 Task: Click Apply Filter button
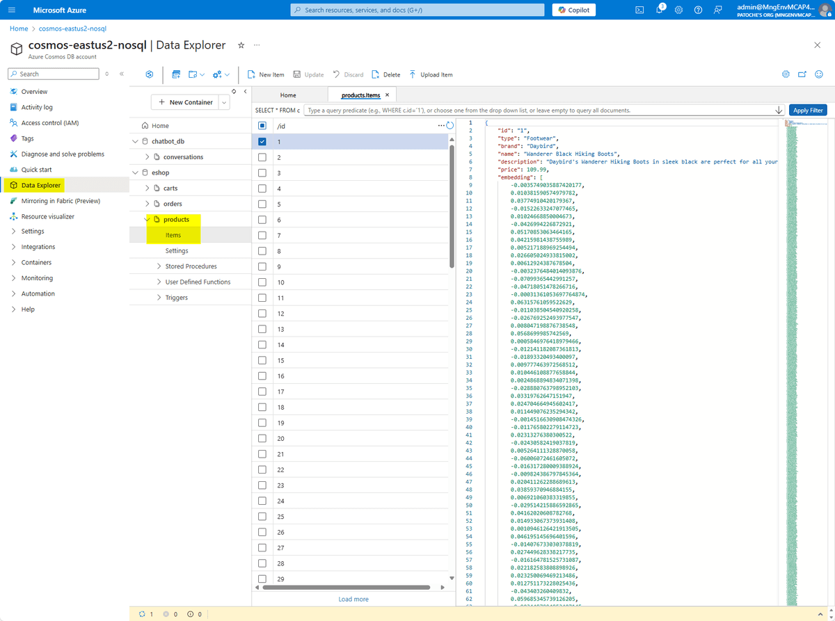(x=808, y=111)
